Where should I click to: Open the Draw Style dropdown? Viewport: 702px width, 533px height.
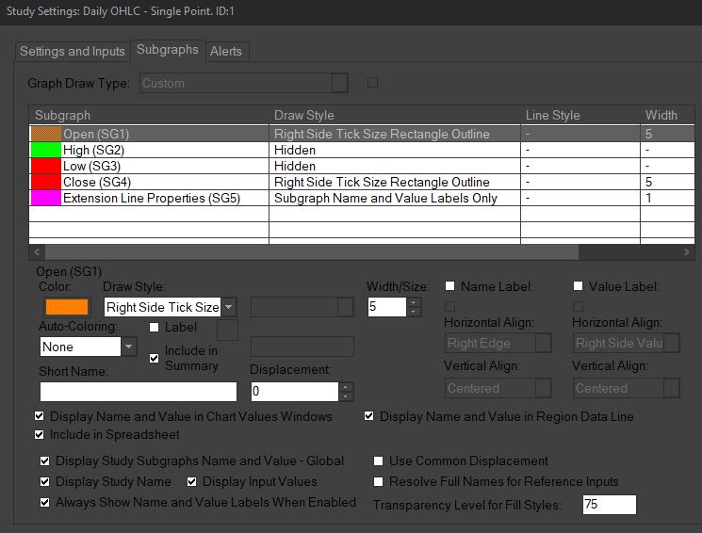tap(229, 307)
